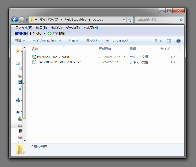This screenshot has width=196, height=167.
Task: Open the Windows system drive icon
Action: coord(20,119)
